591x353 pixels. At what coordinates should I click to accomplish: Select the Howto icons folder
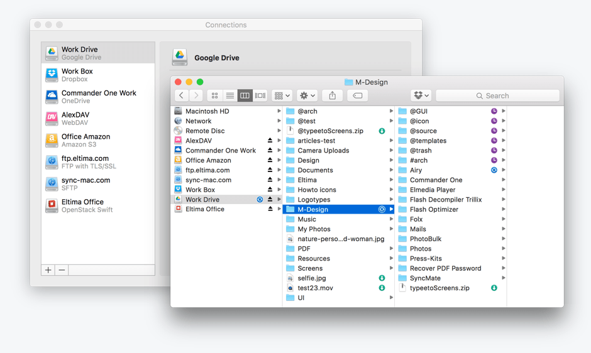tap(338, 190)
